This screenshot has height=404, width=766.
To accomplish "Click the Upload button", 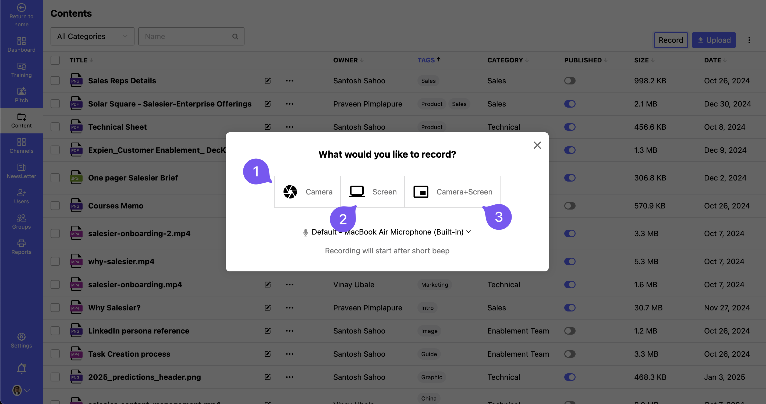I will coord(714,40).
